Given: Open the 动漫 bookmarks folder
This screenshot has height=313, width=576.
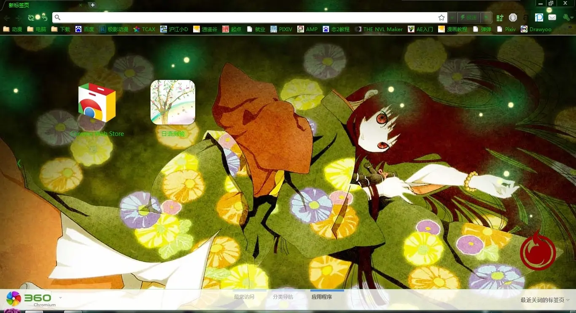Looking at the screenshot, I should tap(13, 29).
